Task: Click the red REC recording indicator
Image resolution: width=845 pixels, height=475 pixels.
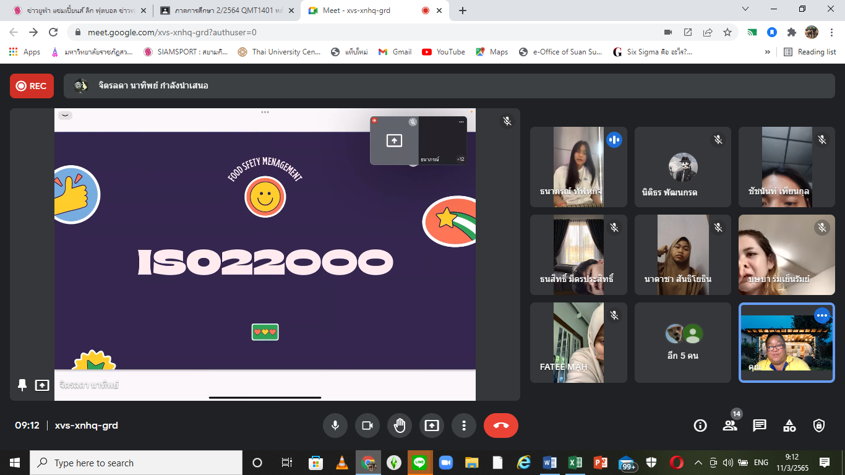Action: [x=32, y=86]
